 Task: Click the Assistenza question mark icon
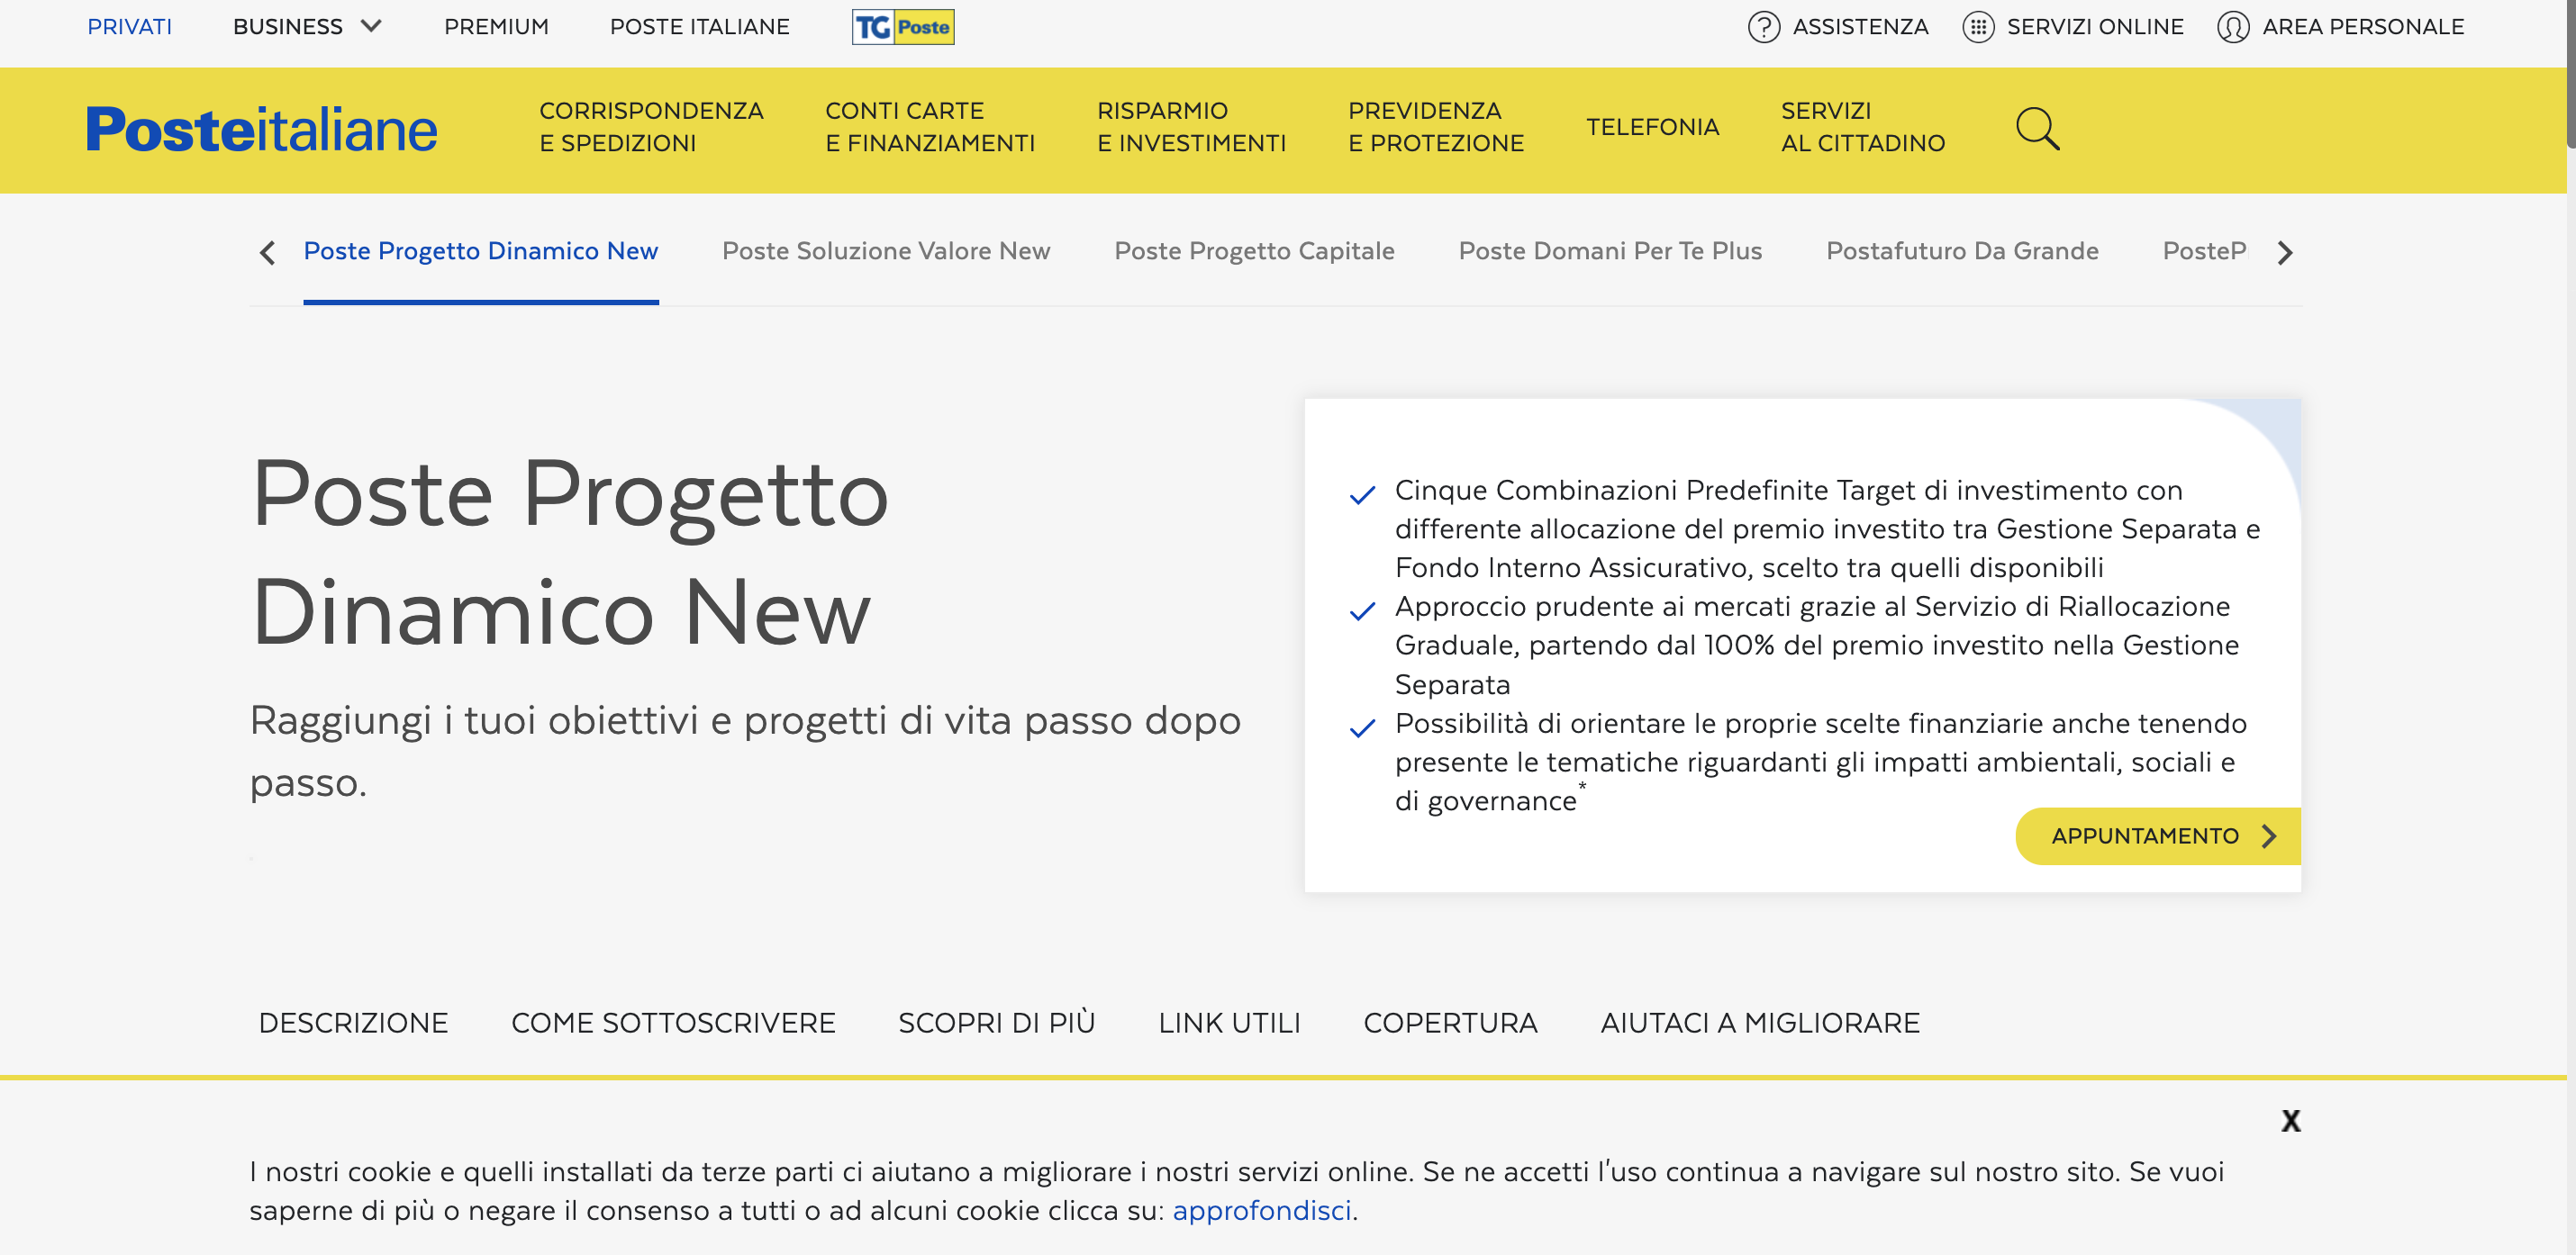[x=1763, y=27]
